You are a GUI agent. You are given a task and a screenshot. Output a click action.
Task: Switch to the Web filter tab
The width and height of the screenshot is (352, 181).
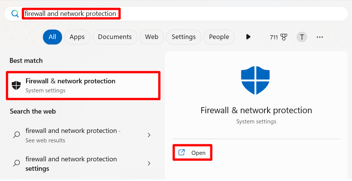coord(152,37)
